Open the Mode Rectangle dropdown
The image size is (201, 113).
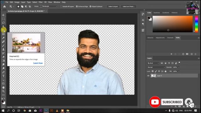click(49, 6)
